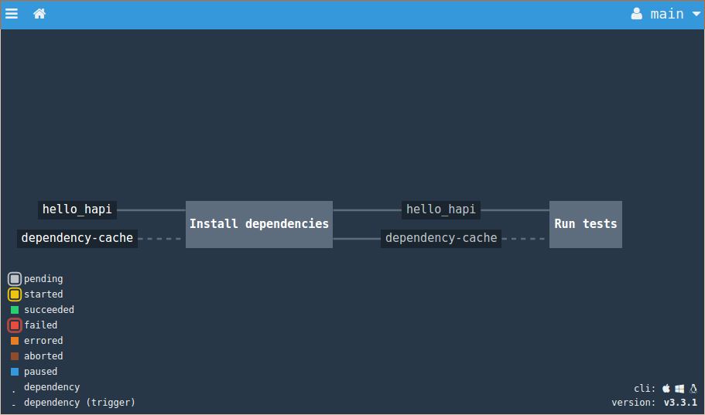The image size is (705, 415).
Task: Click the 'aborted' legend text
Action: pos(43,356)
